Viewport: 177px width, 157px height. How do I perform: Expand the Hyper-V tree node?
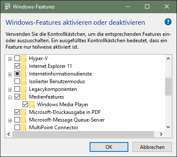(10, 59)
